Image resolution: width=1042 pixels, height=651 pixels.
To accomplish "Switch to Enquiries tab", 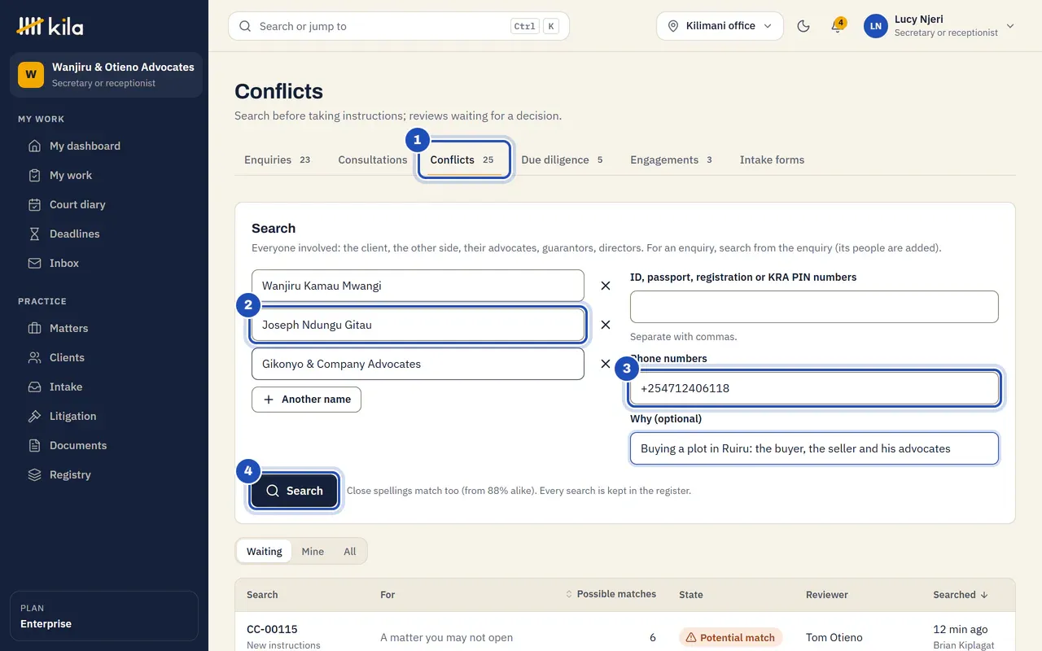I will (278, 160).
